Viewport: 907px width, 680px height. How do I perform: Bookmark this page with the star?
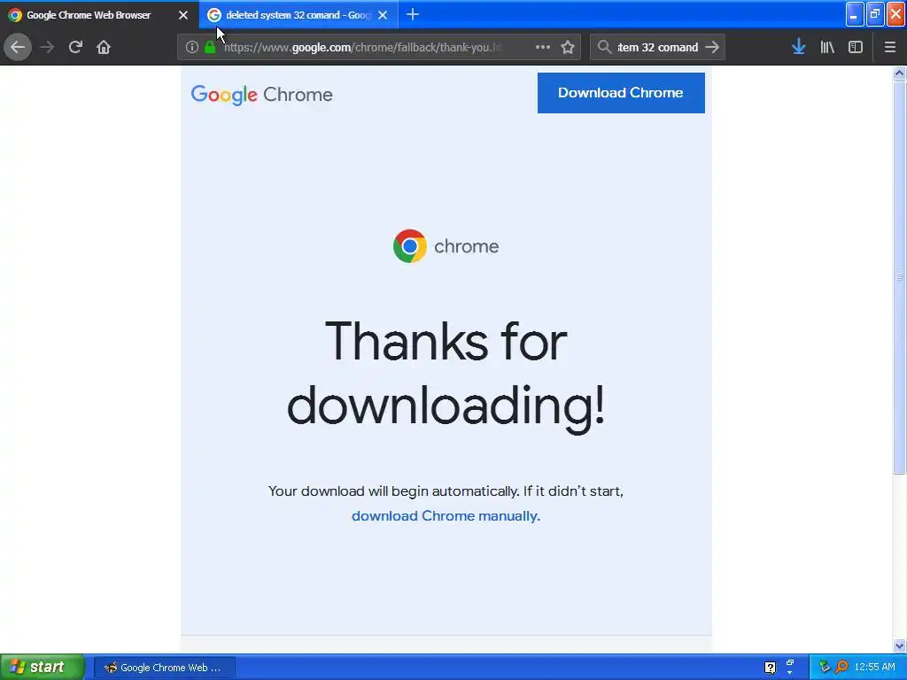pos(568,47)
